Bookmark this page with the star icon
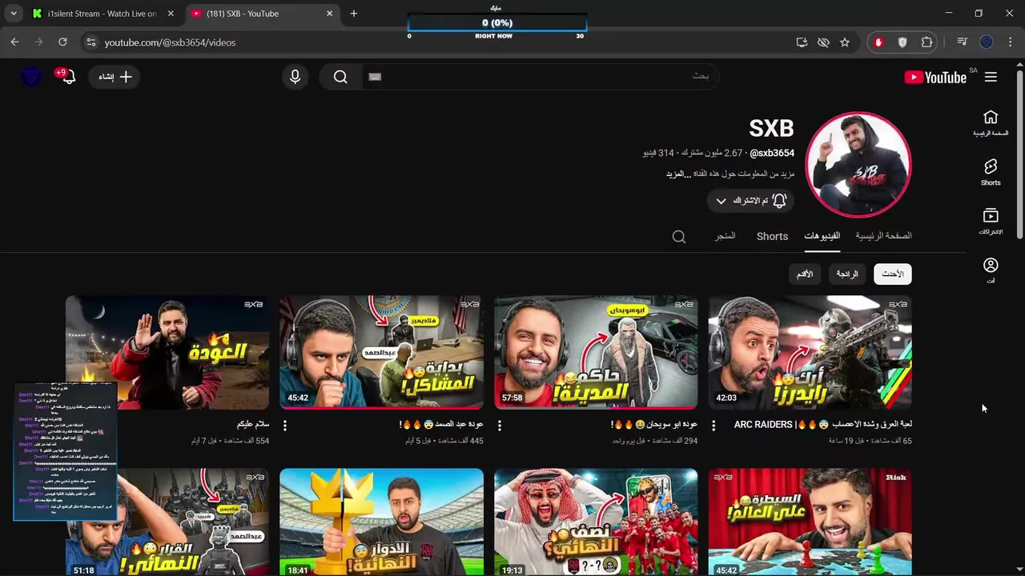 (845, 42)
